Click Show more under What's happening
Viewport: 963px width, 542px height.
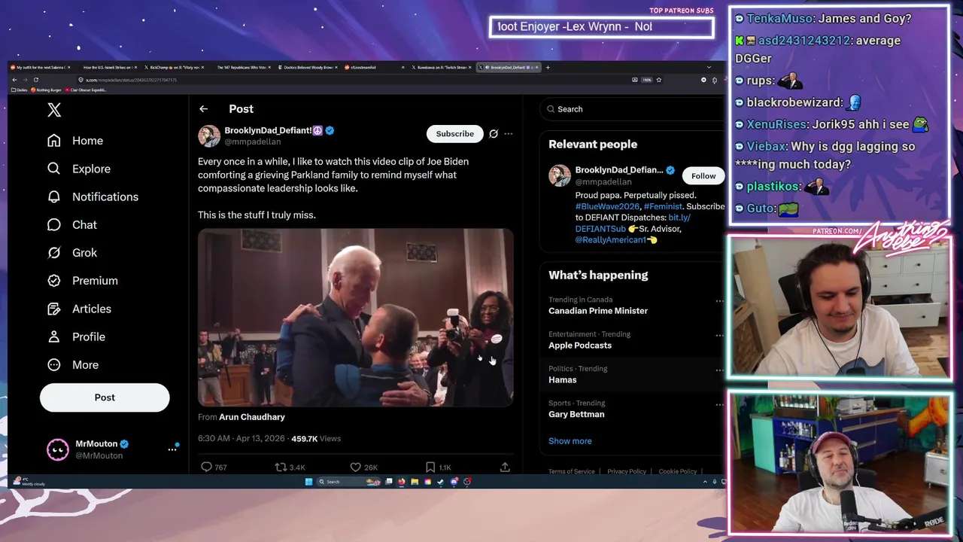570,441
